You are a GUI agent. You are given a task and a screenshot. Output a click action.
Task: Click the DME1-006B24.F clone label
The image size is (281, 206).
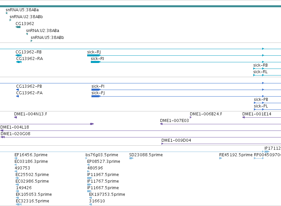tap(206, 114)
